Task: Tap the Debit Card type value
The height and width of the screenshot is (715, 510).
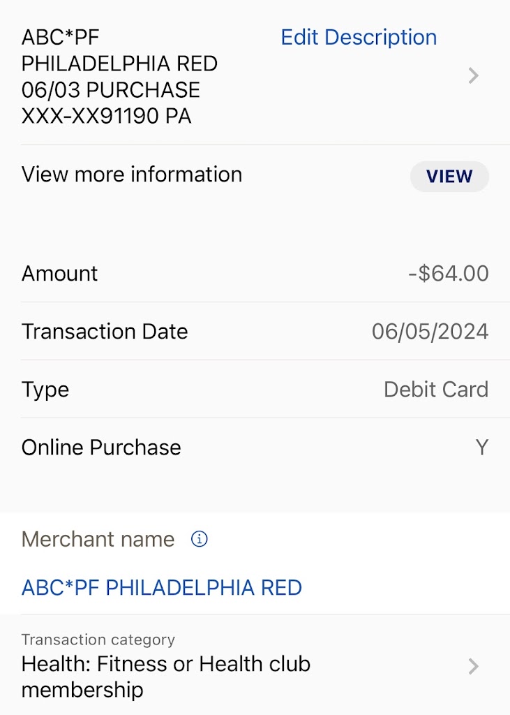Action: 436,389
